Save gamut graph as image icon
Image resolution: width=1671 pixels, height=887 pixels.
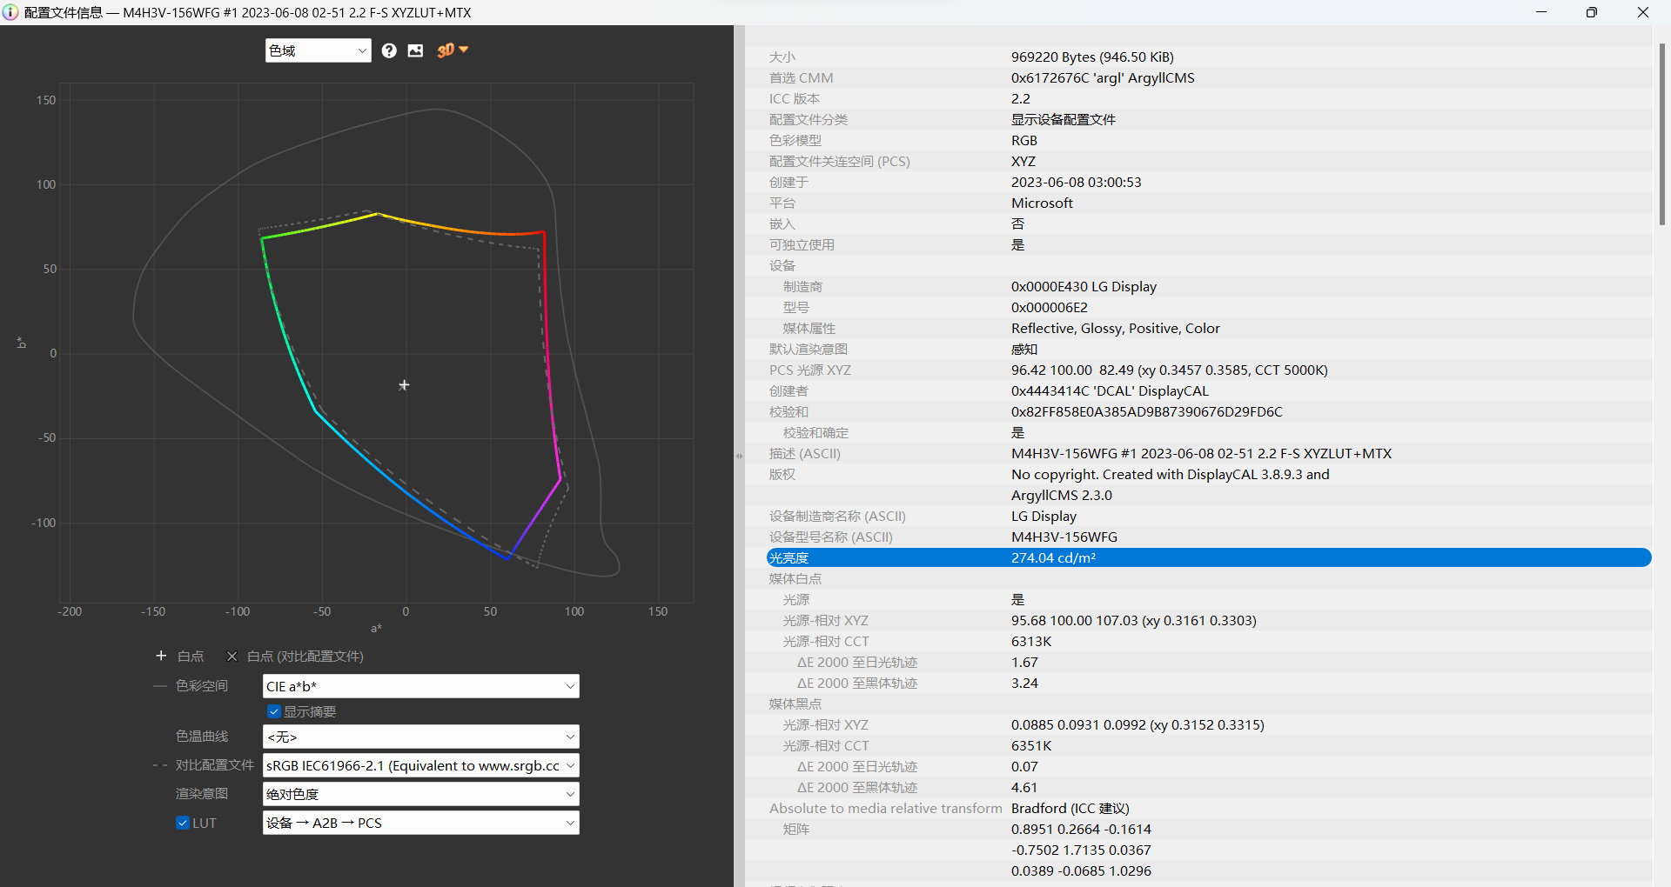coord(415,50)
